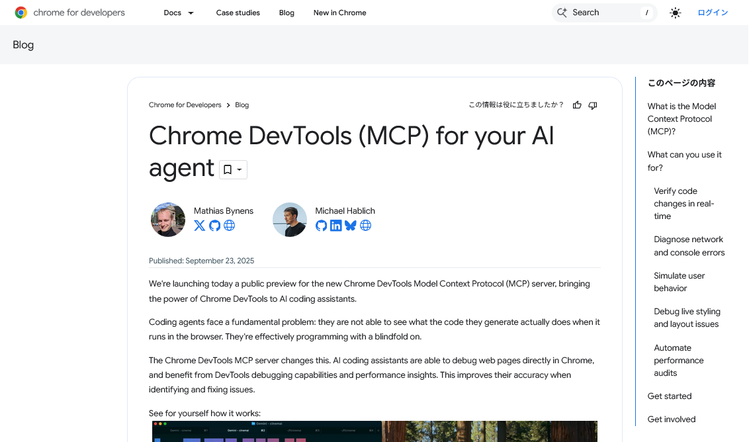Mark the page as unhelpful with thumbs down
The width and height of the screenshot is (749, 442).
click(x=593, y=105)
